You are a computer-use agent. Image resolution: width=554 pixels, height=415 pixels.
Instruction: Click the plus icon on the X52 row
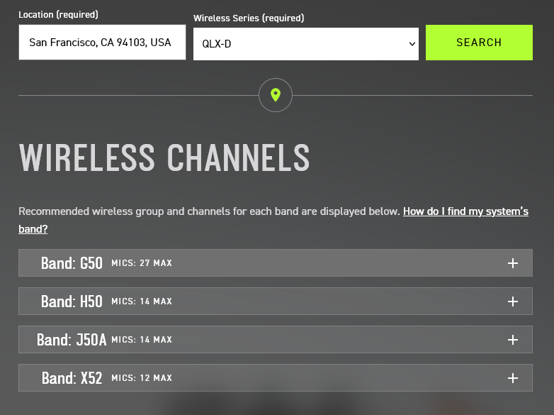point(513,378)
